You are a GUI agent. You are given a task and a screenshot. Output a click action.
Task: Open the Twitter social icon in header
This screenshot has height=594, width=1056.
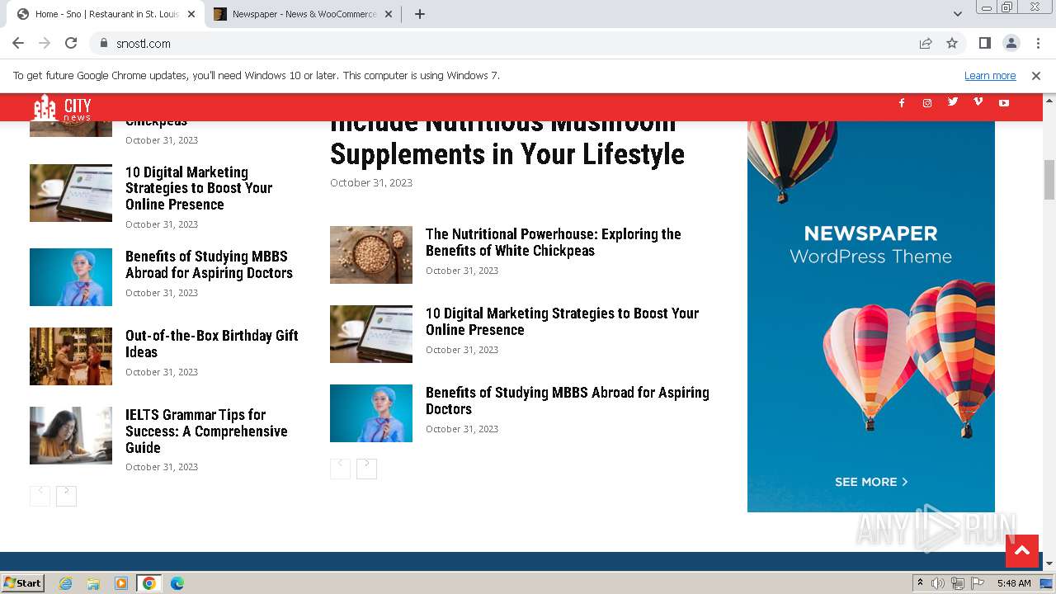953,102
